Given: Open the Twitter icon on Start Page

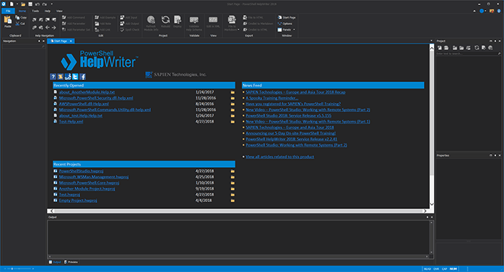Looking at the screenshot, I should click(x=75, y=76).
